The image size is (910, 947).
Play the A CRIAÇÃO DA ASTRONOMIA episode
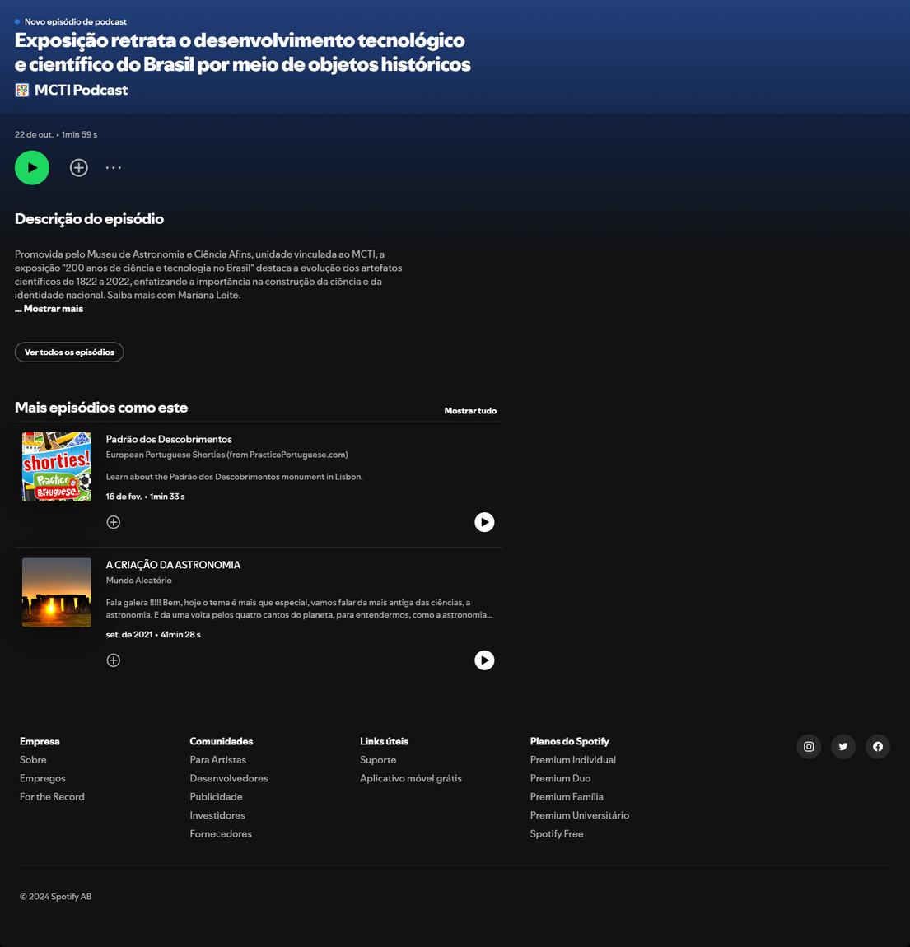tap(484, 660)
